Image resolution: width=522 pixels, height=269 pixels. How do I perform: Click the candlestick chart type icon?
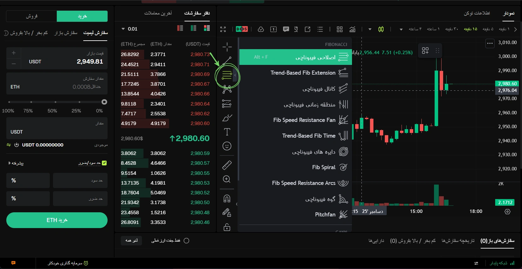[381, 29]
